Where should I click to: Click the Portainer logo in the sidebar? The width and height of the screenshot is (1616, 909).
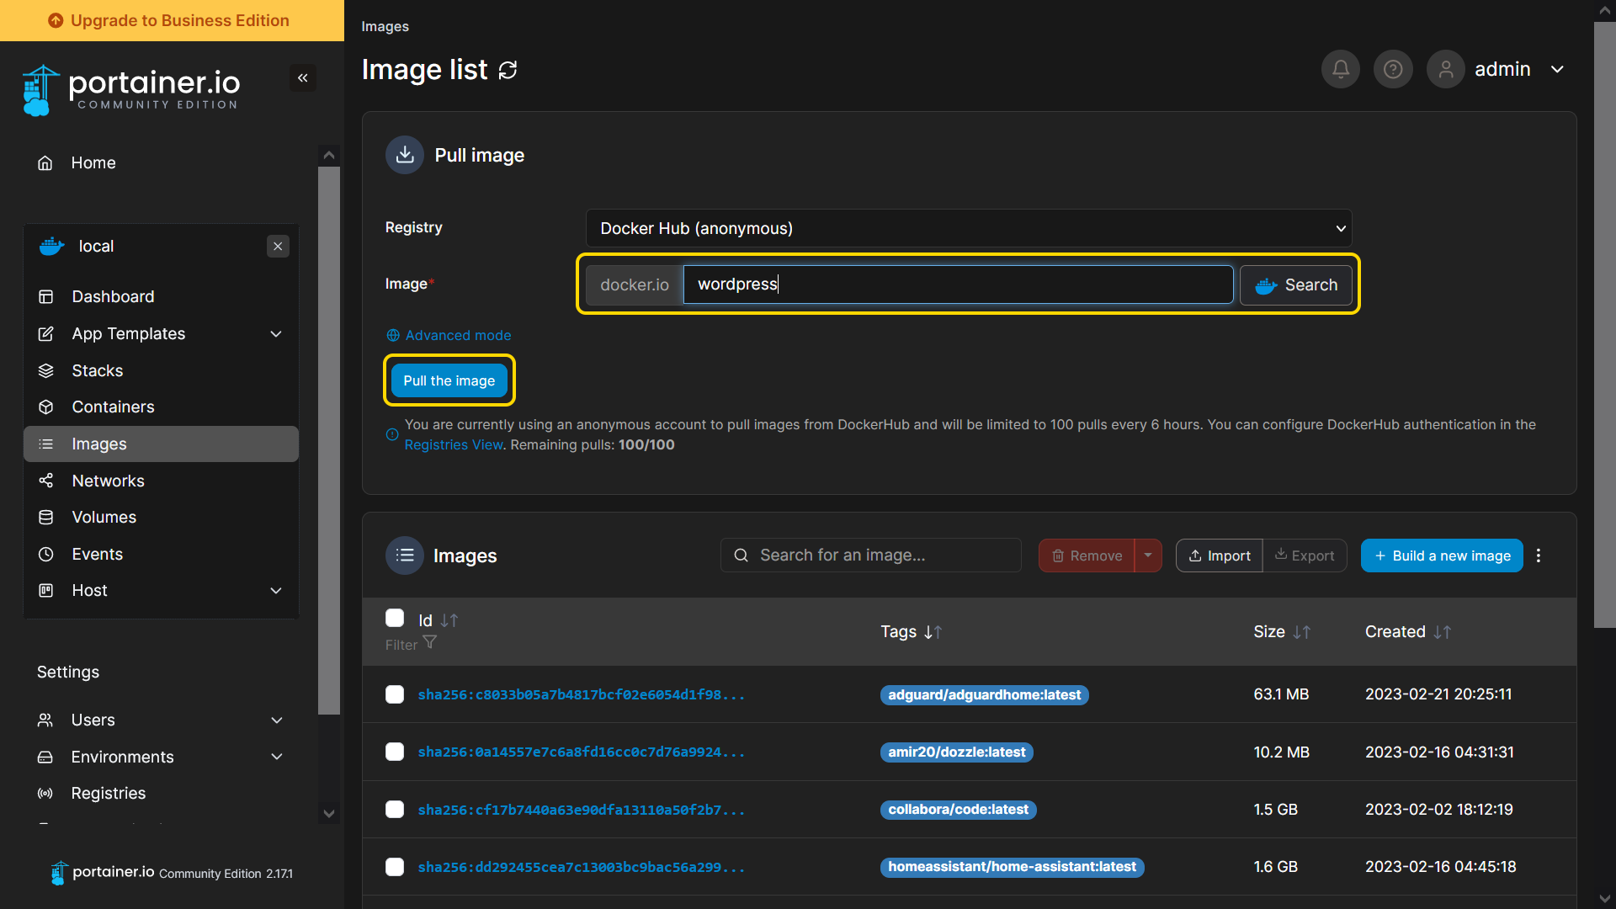click(x=131, y=90)
